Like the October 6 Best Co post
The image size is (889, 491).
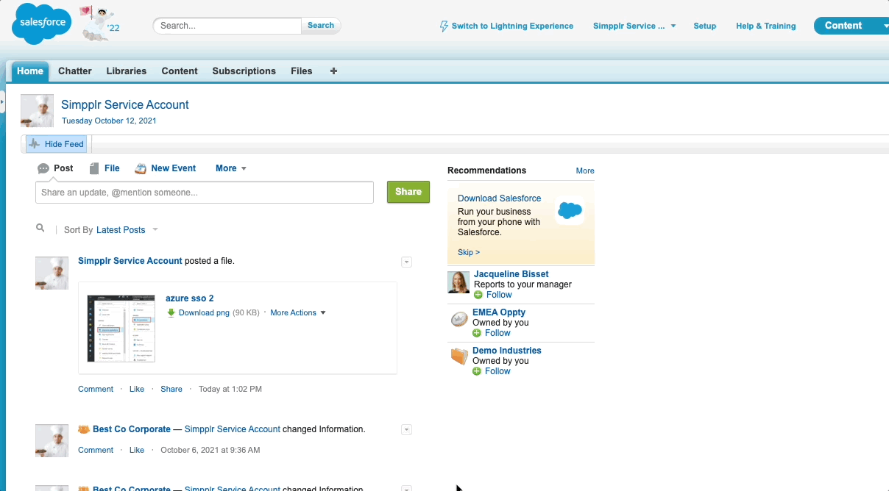137,450
